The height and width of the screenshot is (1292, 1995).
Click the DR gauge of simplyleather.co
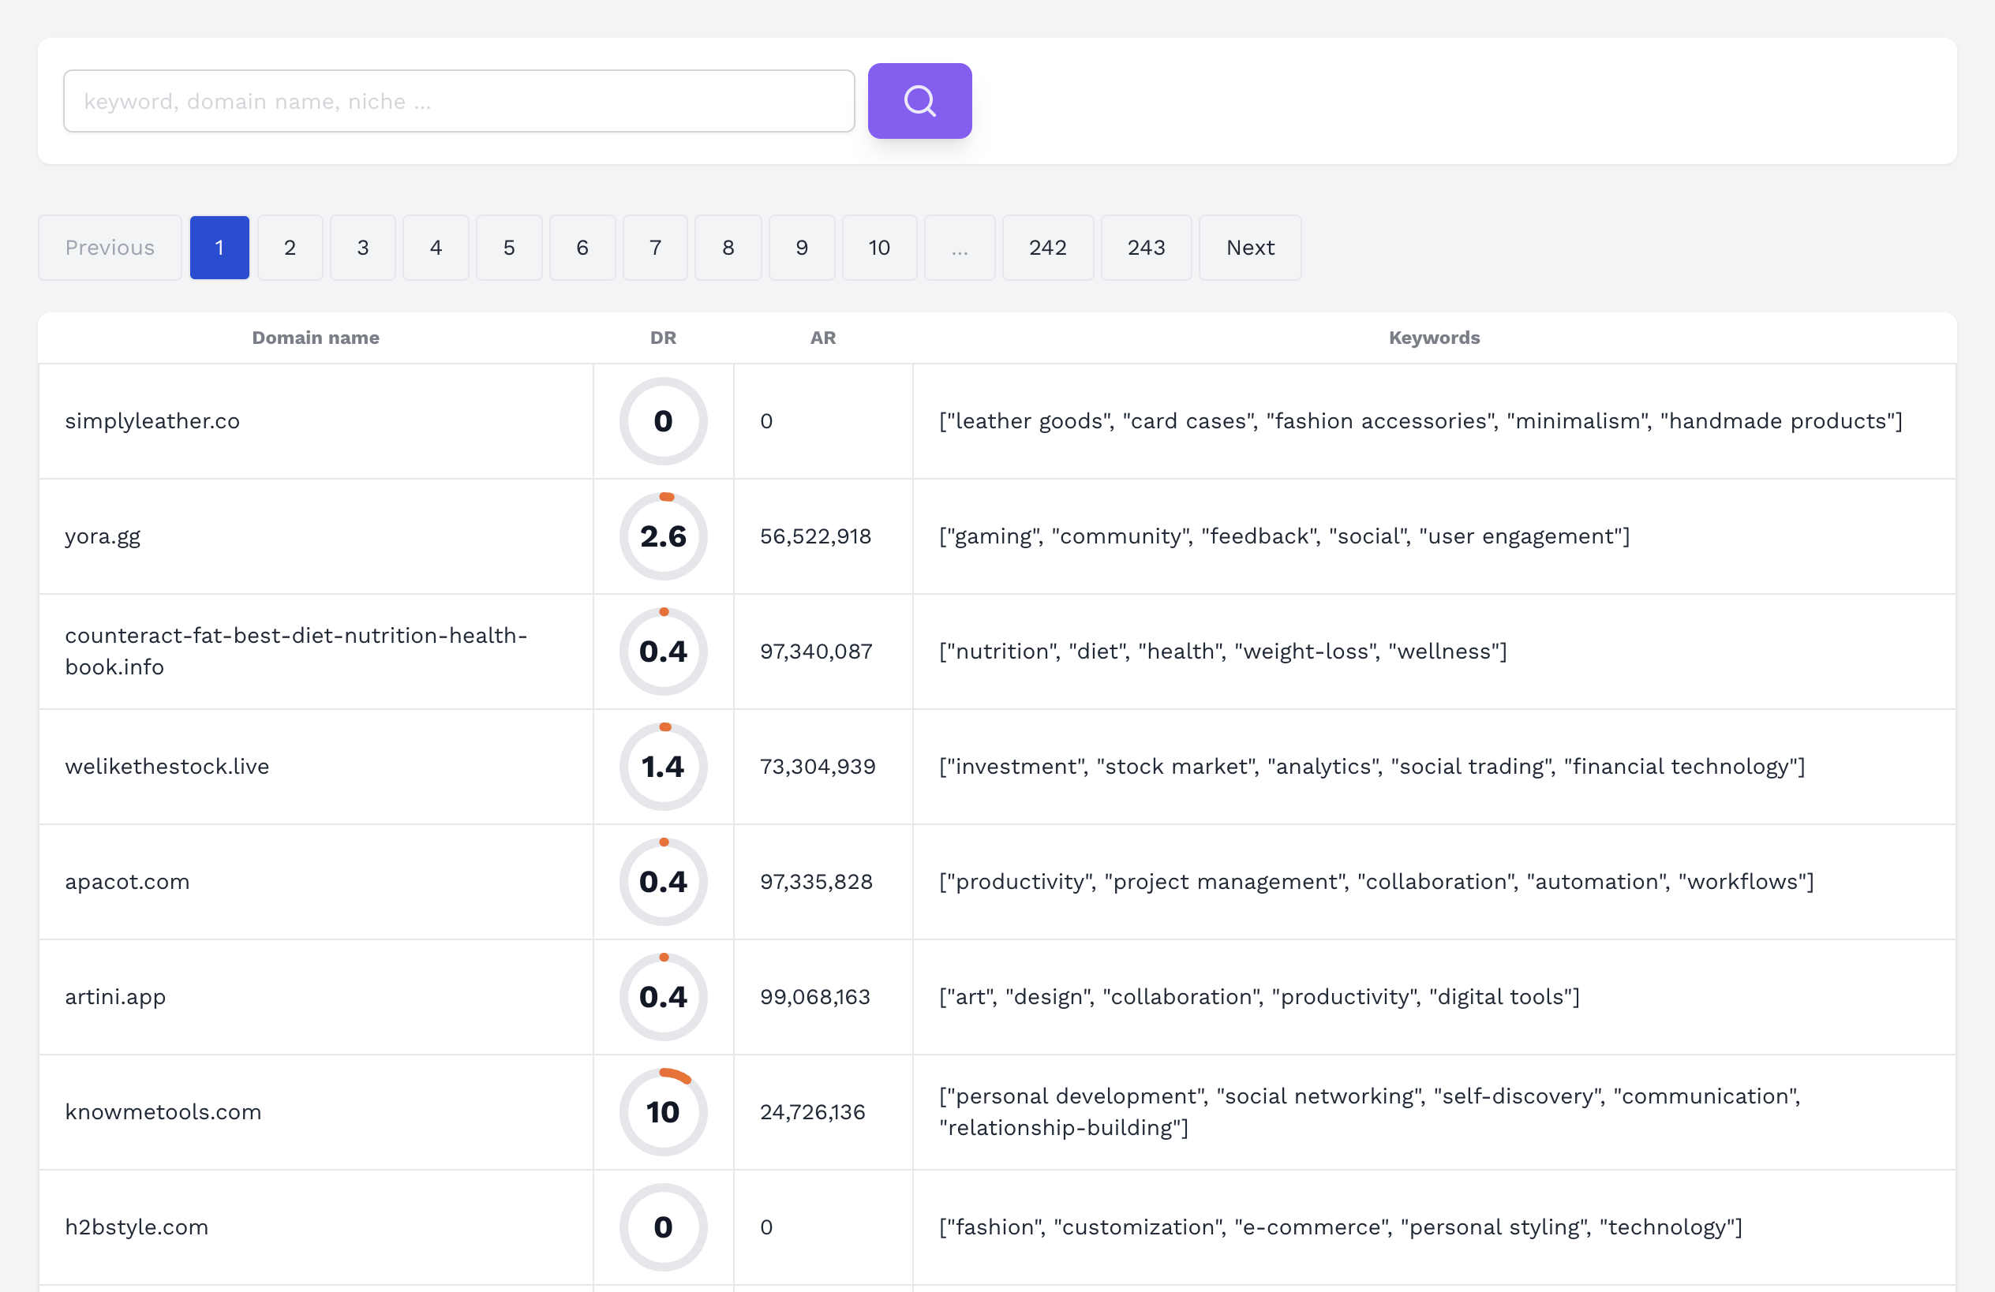(x=663, y=420)
